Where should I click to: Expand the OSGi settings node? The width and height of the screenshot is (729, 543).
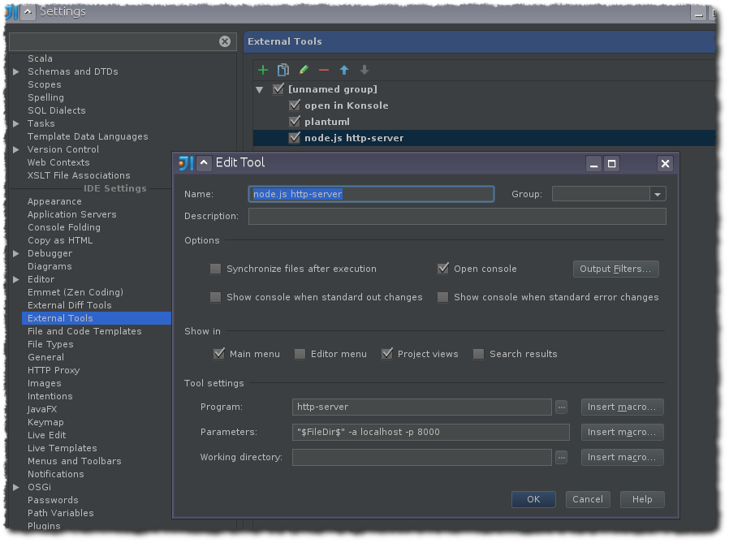16,488
